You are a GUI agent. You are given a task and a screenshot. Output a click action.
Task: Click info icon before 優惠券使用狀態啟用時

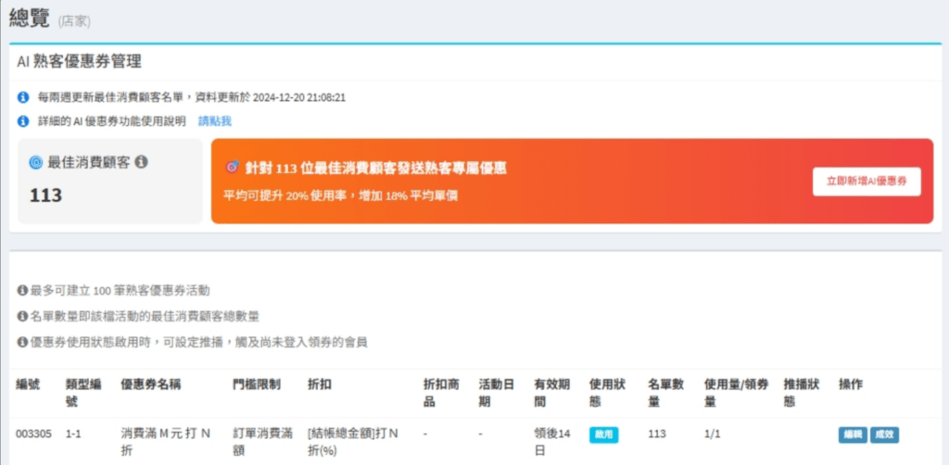click(x=22, y=342)
